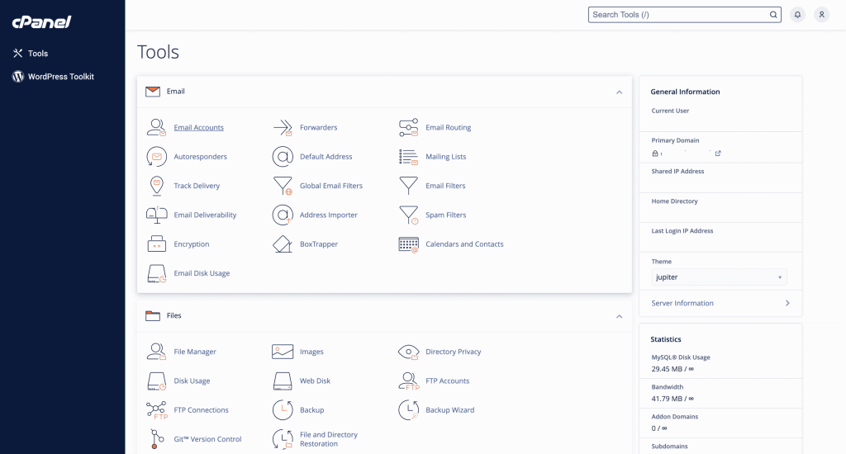This screenshot has width=846, height=454.
Task: Click the Server Information link
Action: [x=682, y=303]
